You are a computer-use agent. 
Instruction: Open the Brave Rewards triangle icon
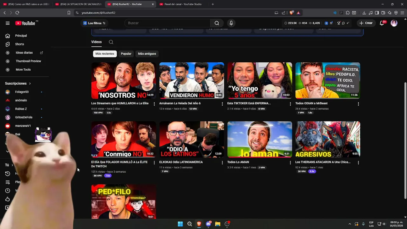tap(298, 13)
